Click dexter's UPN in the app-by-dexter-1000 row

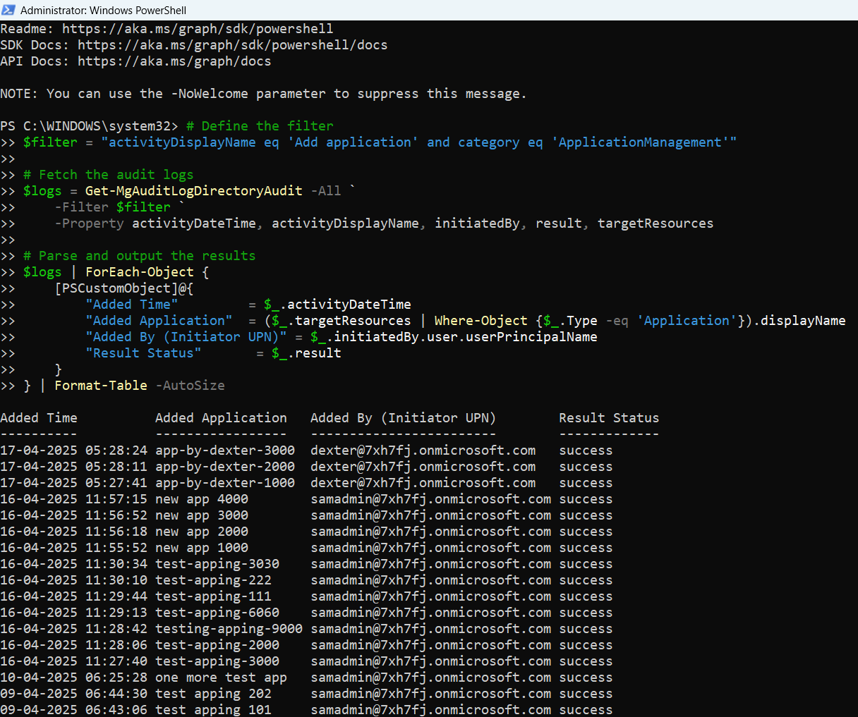pyautogui.click(x=423, y=483)
